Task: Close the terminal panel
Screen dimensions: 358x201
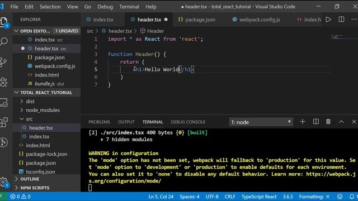Action: click(x=354, y=122)
